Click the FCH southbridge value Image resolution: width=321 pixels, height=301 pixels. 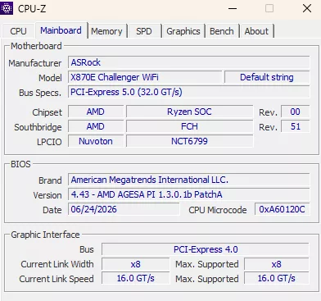(189, 126)
